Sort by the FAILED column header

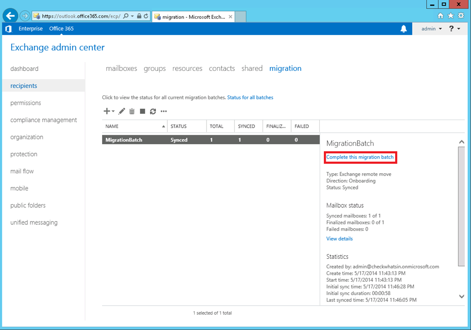coord(305,126)
